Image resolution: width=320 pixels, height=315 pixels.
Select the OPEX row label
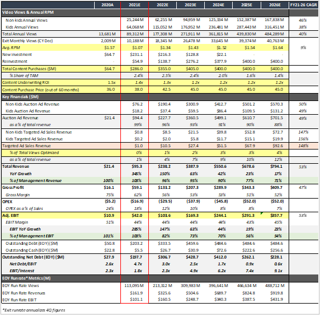pos(7,201)
